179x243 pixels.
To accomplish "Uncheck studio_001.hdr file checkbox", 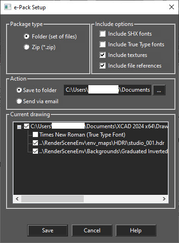I will [x=35, y=143].
